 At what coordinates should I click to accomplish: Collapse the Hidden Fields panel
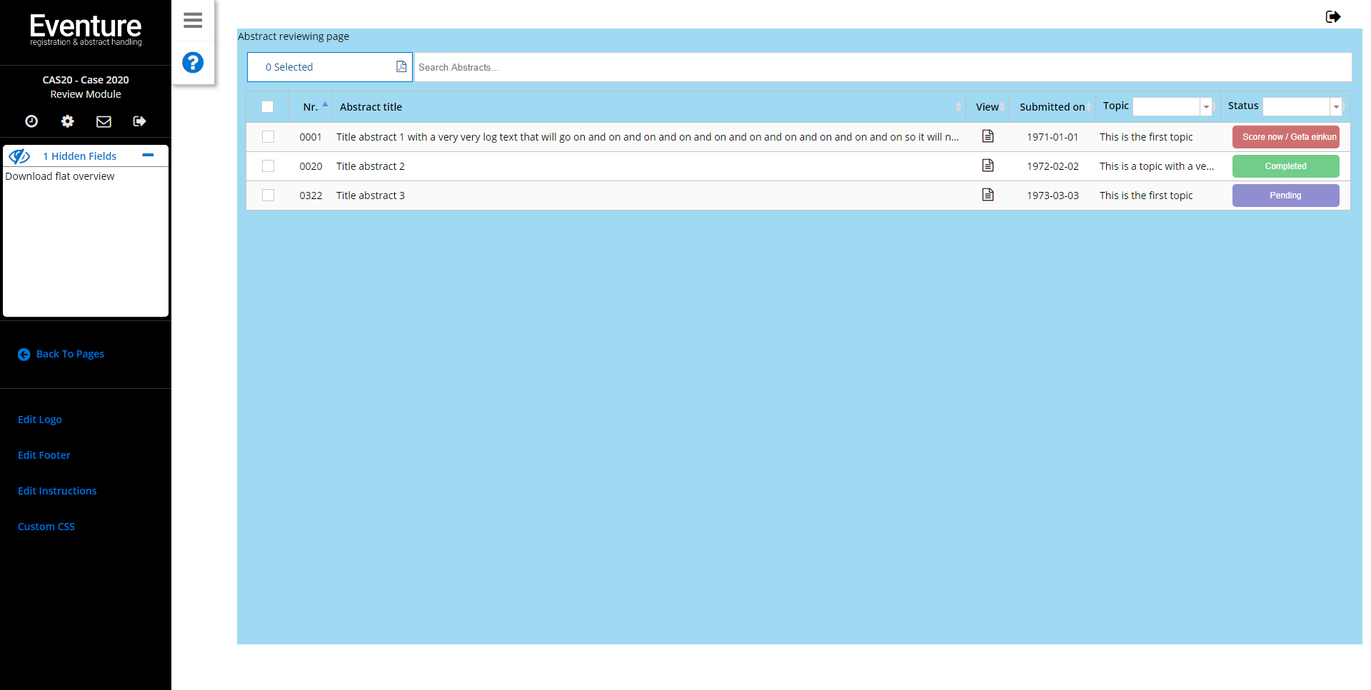click(149, 154)
